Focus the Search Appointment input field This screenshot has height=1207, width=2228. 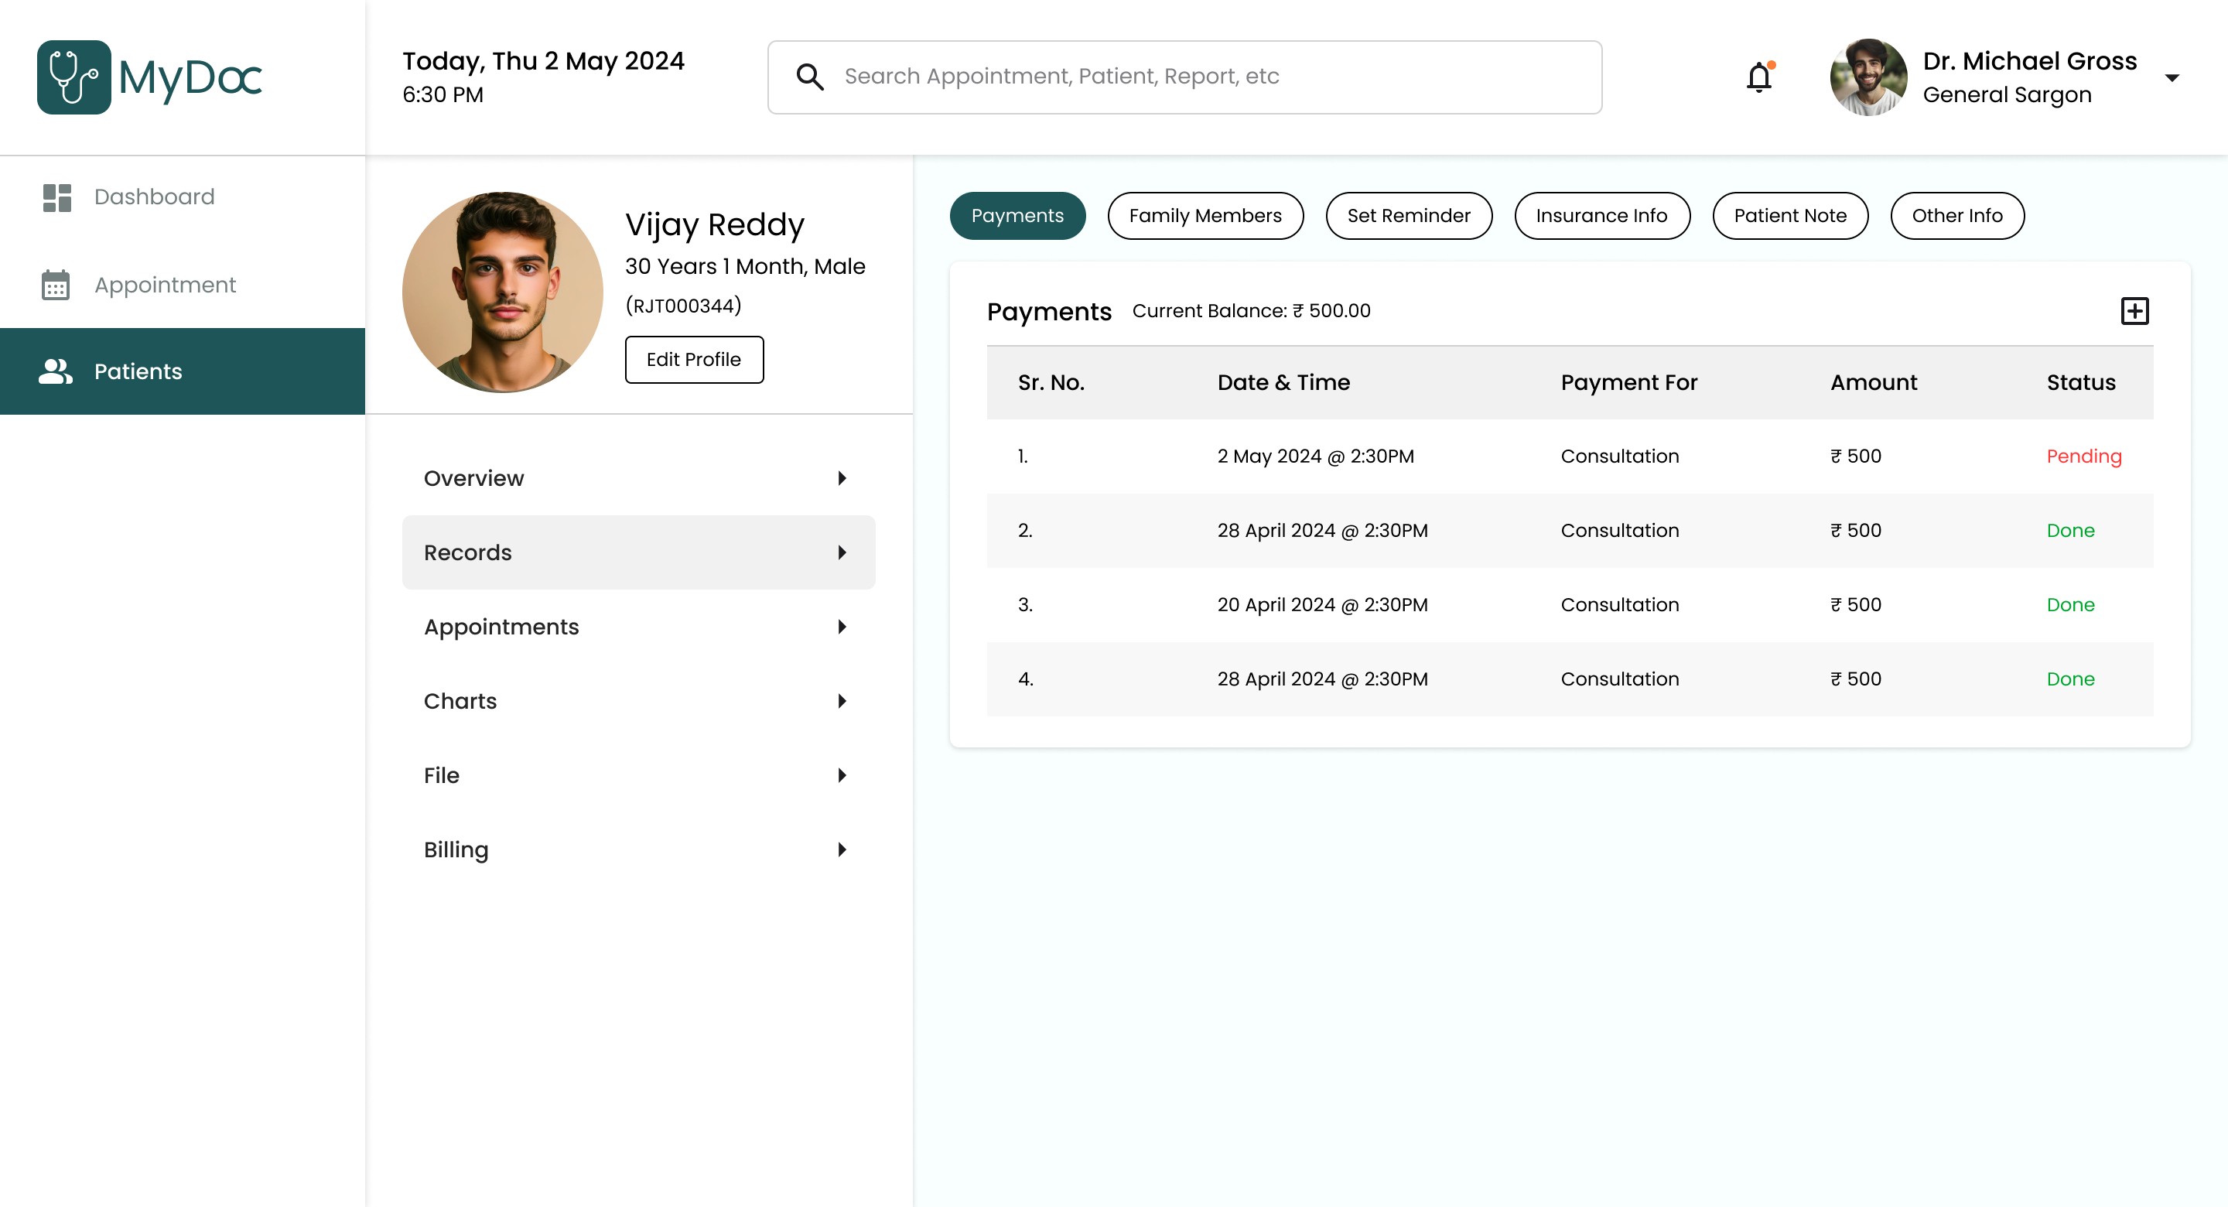1211,77
